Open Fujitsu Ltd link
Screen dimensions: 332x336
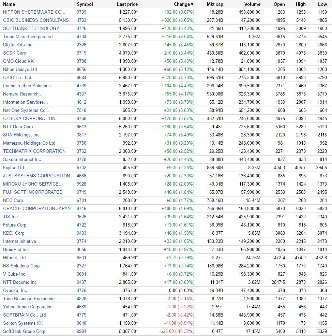point(14,167)
